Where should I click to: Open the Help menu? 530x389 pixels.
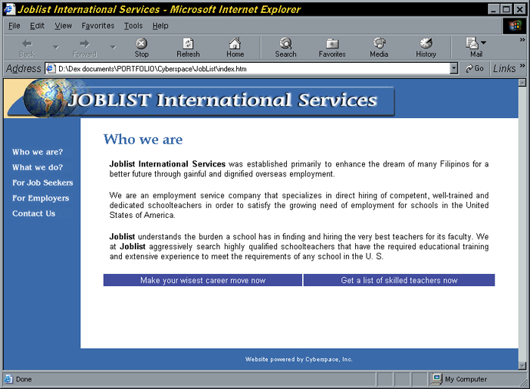tap(161, 26)
